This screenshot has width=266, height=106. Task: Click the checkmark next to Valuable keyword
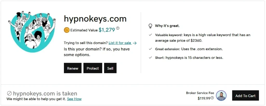[150, 35]
